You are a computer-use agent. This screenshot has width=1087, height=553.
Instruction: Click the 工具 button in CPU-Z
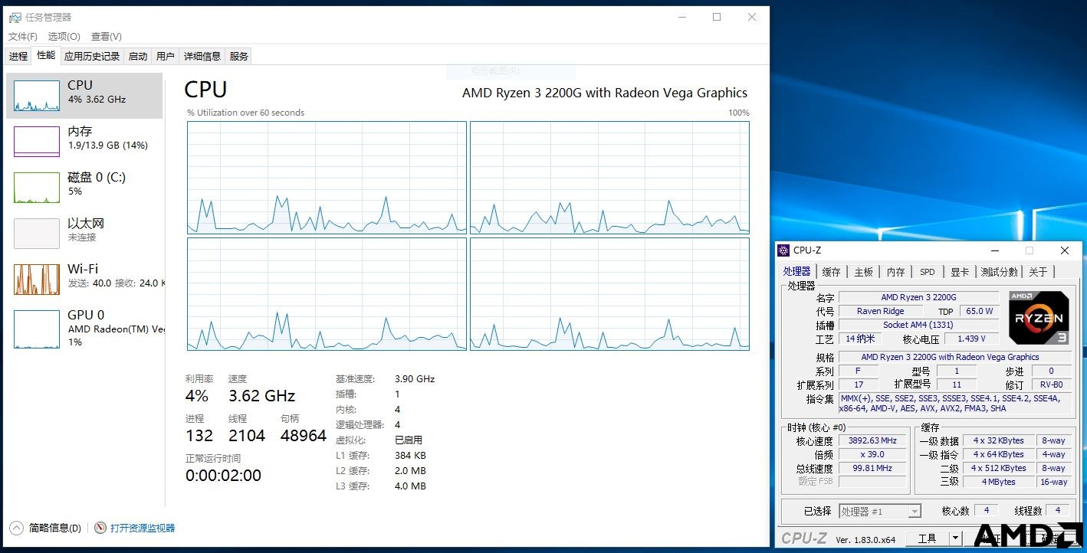(x=928, y=538)
